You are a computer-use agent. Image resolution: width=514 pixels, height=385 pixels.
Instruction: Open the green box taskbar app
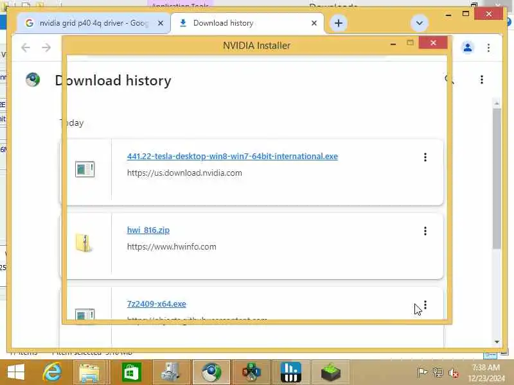coord(331,372)
